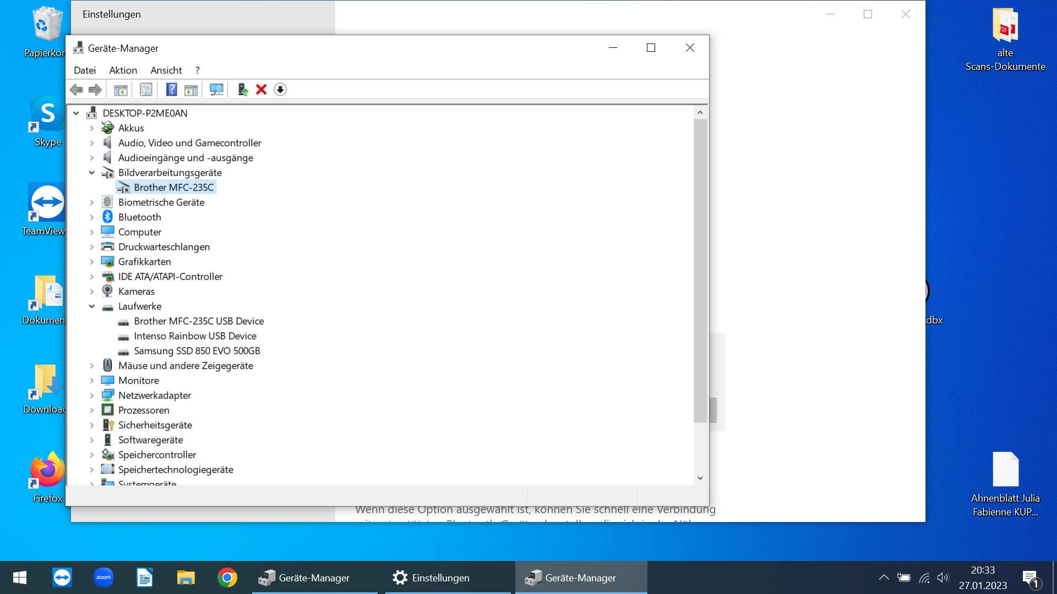
Task: Select Intenso Rainbow USB Device entry
Action: pos(195,336)
